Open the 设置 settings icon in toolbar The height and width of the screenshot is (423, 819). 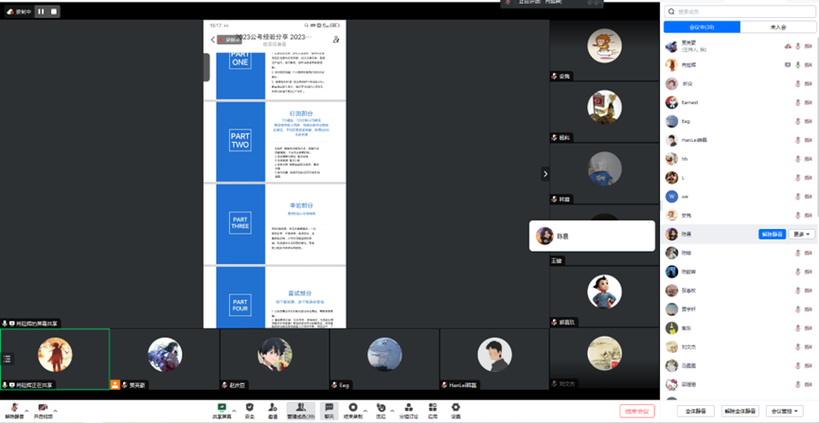tap(455, 408)
